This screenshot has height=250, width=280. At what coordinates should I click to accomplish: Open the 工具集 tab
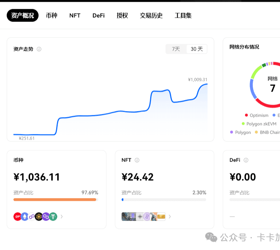pyautogui.click(x=183, y=16)
